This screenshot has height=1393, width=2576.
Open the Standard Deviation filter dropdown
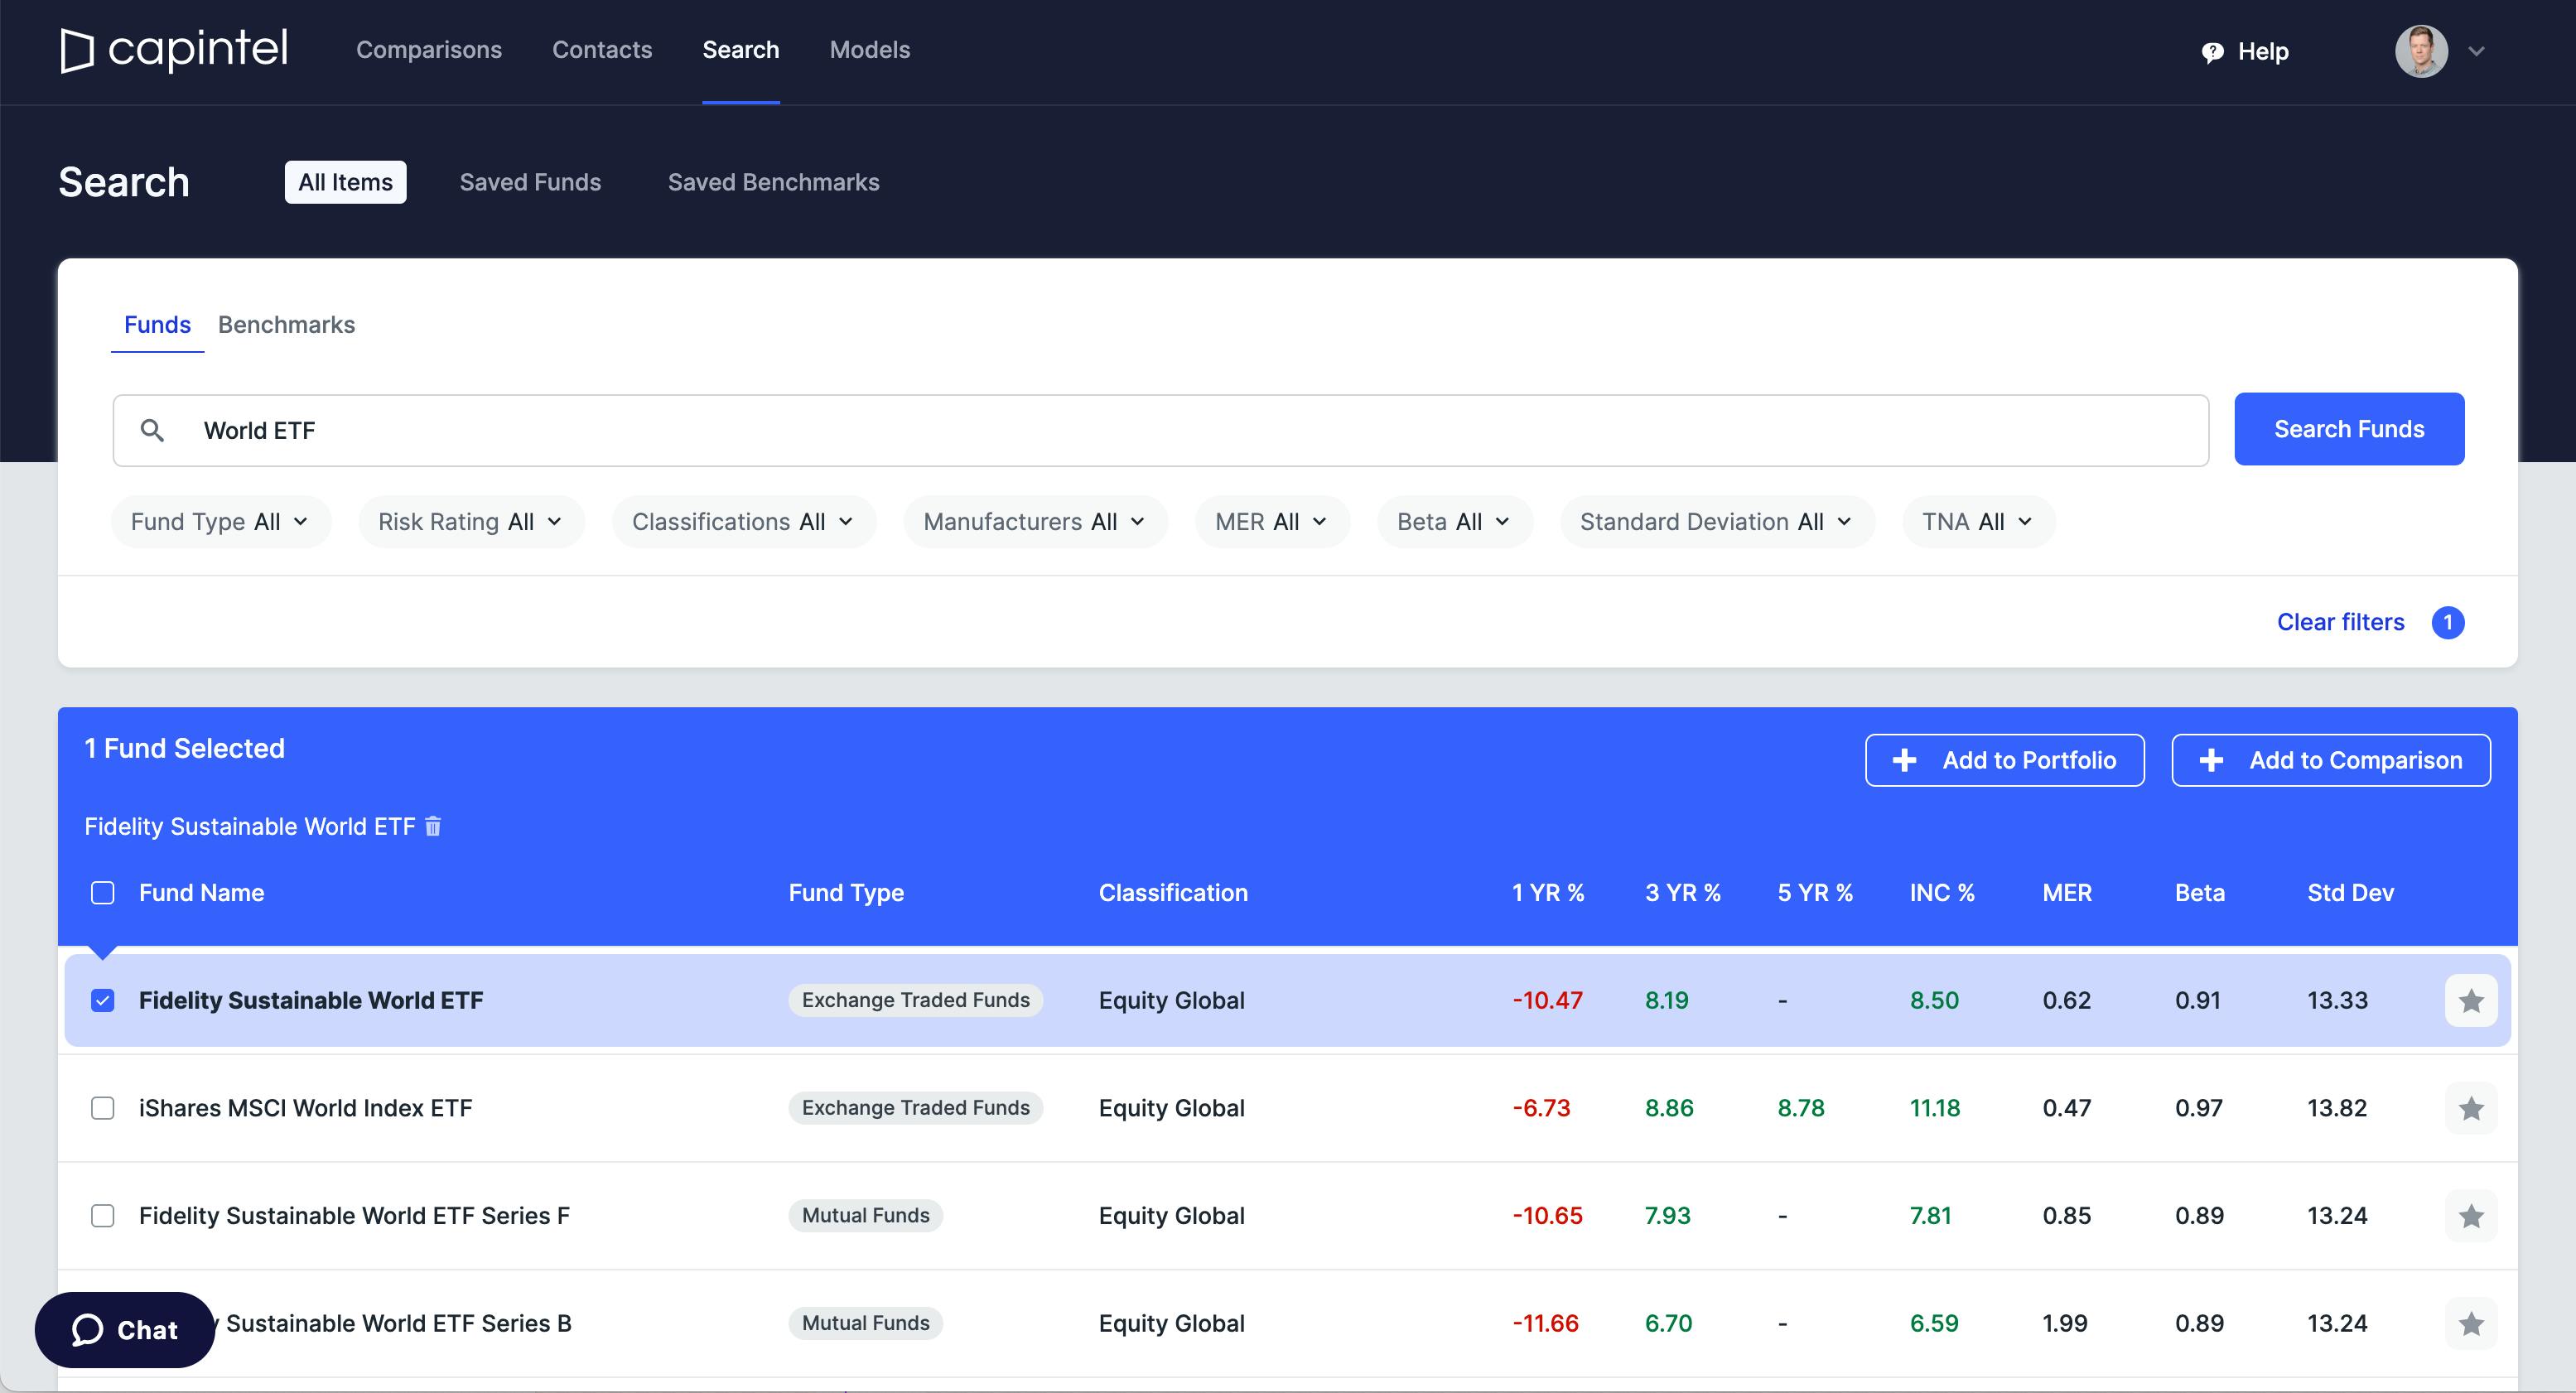[1716, 521]
